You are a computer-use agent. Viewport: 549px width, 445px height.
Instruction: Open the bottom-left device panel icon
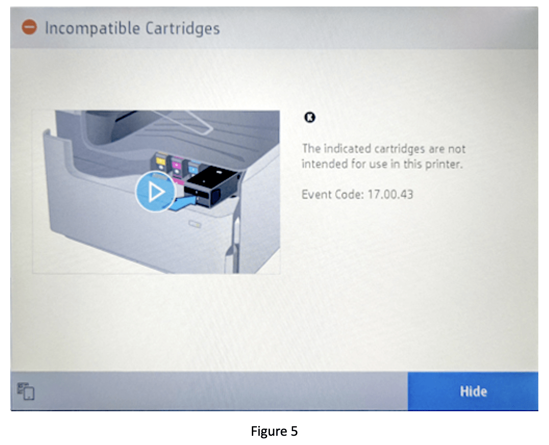point(25,391)
